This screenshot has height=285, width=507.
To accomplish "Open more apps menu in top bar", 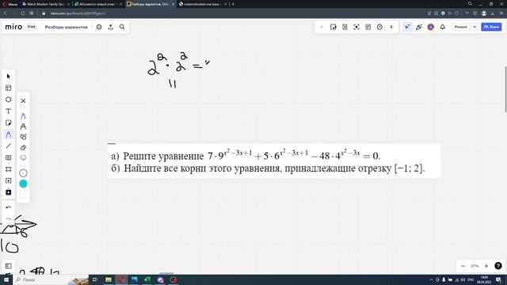I will pos(391,27).
